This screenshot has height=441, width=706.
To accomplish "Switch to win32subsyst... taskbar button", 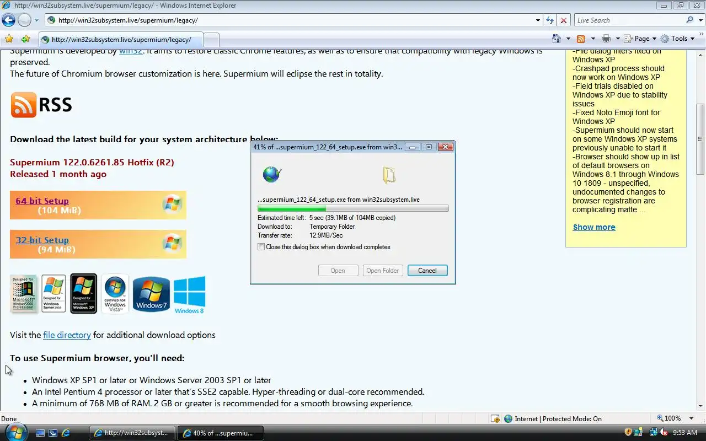I will point(132,433).
